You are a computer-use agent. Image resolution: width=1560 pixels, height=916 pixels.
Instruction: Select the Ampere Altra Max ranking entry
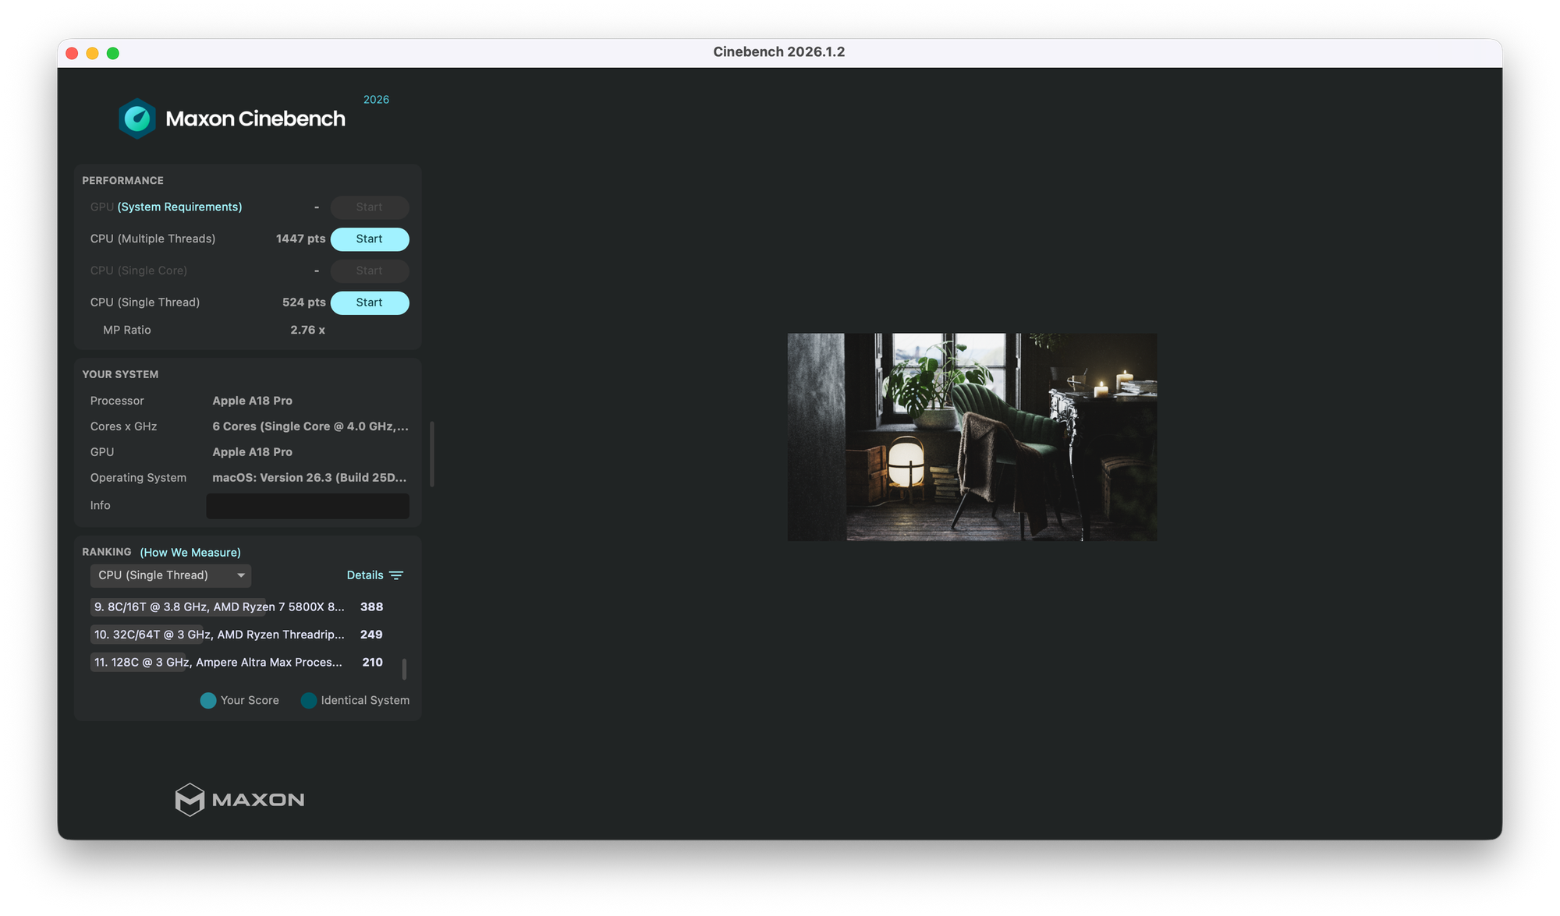219,662
